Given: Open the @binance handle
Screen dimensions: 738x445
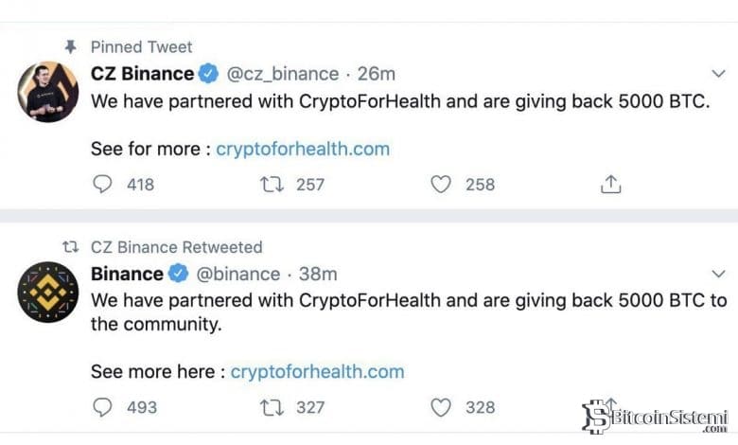Looking at the screenshot, I should click(x=237, y=274).
